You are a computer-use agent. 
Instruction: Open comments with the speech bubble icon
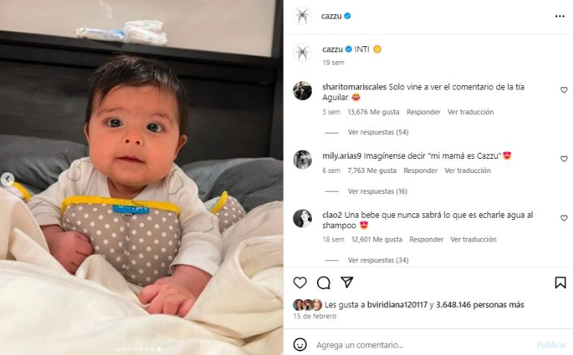pos(323,283)
